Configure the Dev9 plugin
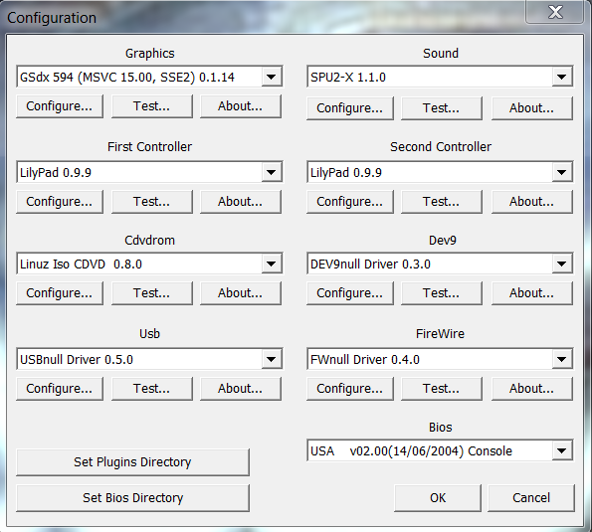This screenshot has width=592, height=532. pos(349,293)
